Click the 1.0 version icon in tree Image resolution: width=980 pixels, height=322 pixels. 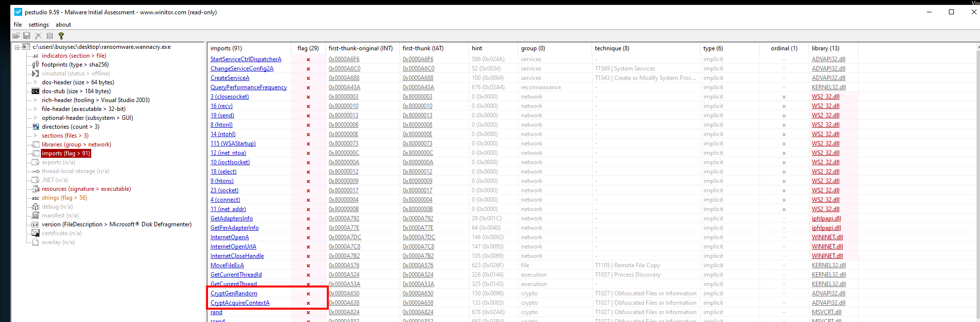click(35, 224)
